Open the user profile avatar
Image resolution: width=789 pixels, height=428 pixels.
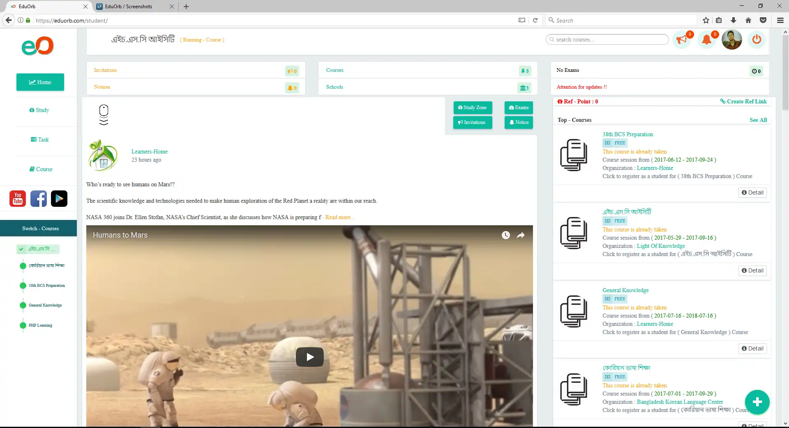point(732,40)
